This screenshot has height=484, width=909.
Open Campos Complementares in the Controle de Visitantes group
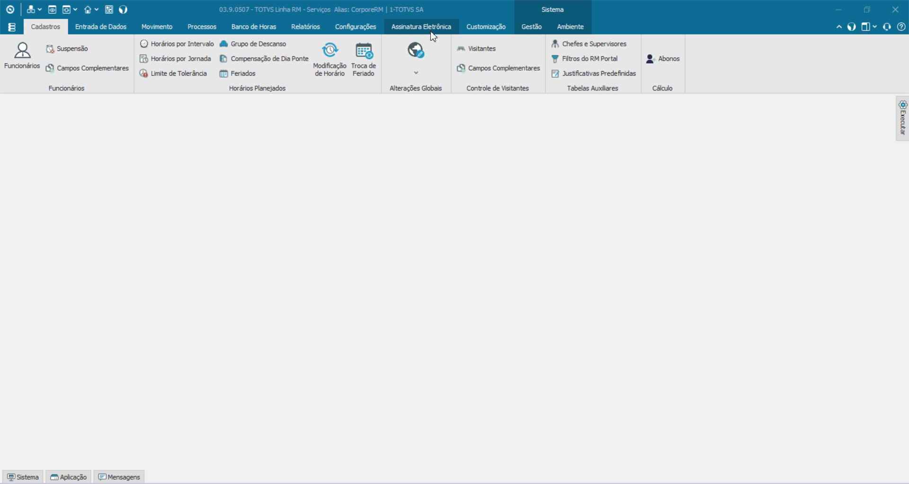499,68
